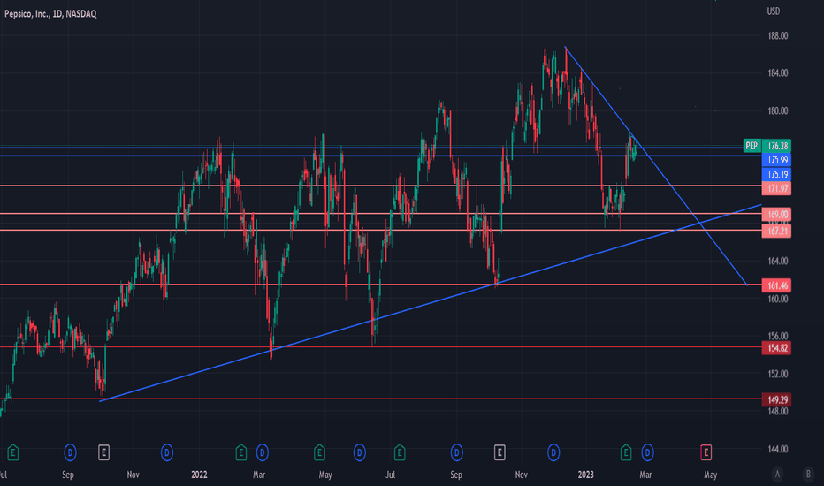The height and width of the screenshot is (486, 824).
Task: Click the white E marker before Nov 2022
Action: click(500, 452)
